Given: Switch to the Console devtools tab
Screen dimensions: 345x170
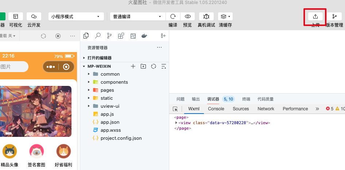Looking at the screenshot, I should click(x=216, y=109).
